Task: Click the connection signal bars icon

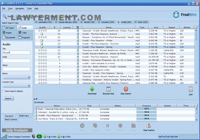Action: coord(4,137)
